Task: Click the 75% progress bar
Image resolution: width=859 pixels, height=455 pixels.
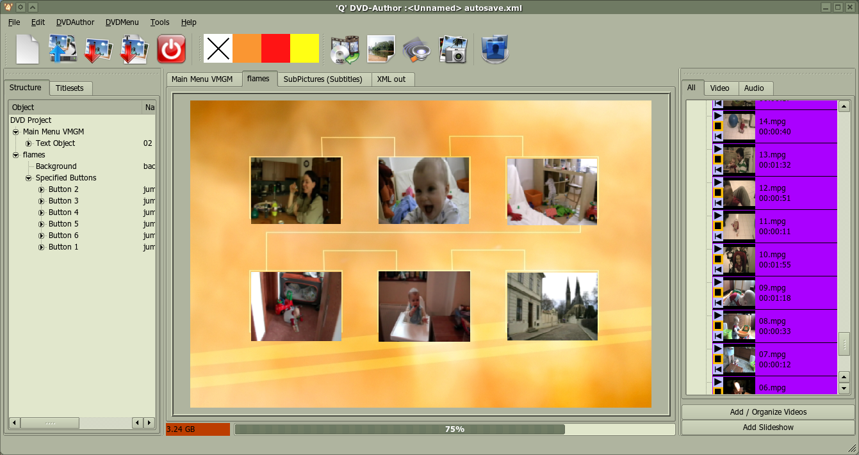Action: 455,429
